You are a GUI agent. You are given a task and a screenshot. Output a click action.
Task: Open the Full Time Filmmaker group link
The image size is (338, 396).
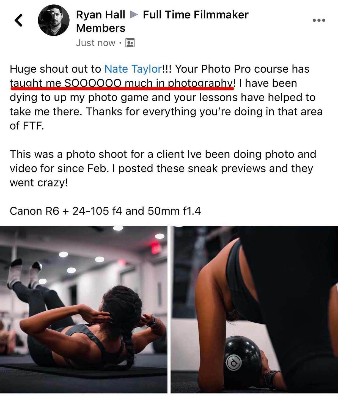click(196, 15)
